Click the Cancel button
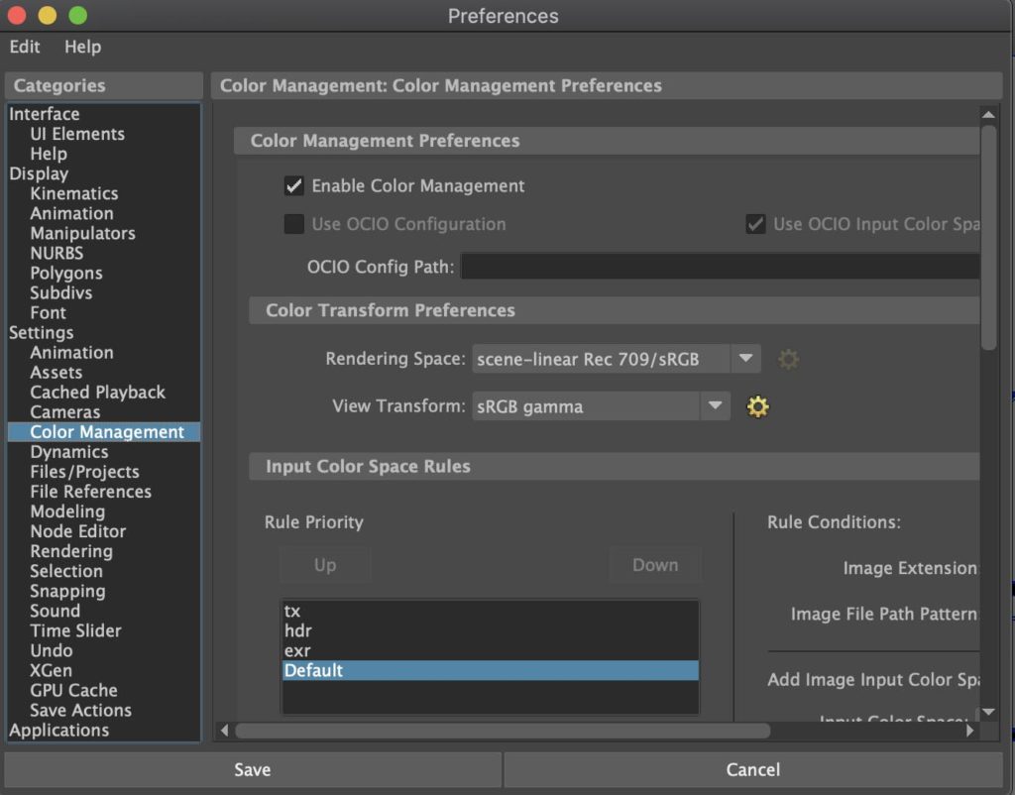The height and width of the screenshot is (795, 1015). (753, 770)
